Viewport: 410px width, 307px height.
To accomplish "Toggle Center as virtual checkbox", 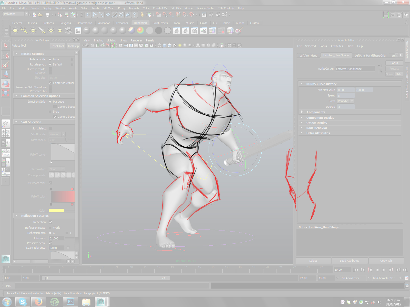I will [50, 83].
